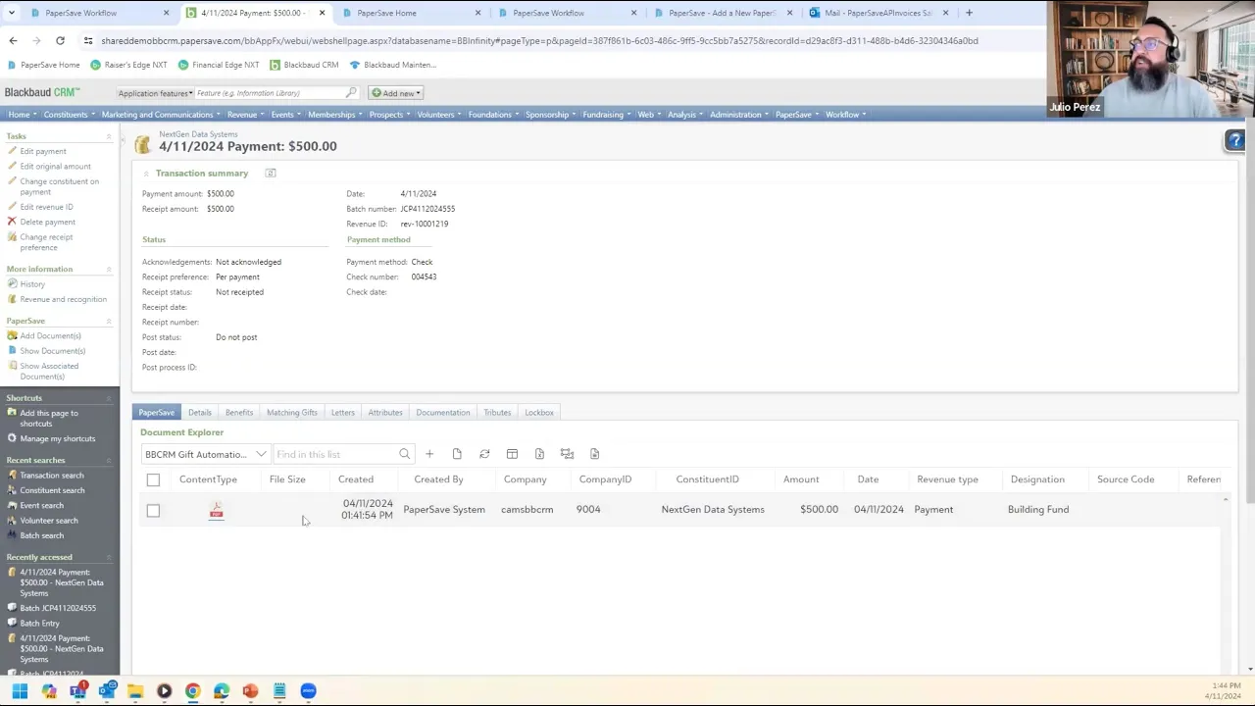Expand the Workflow menu

pos(845,115)
